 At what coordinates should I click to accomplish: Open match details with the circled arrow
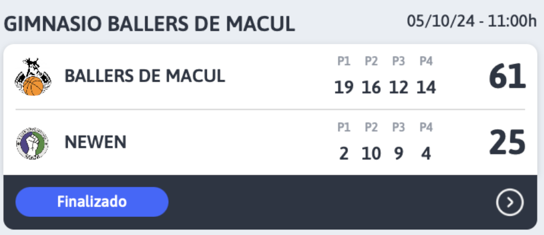click(x=509, y=202)
